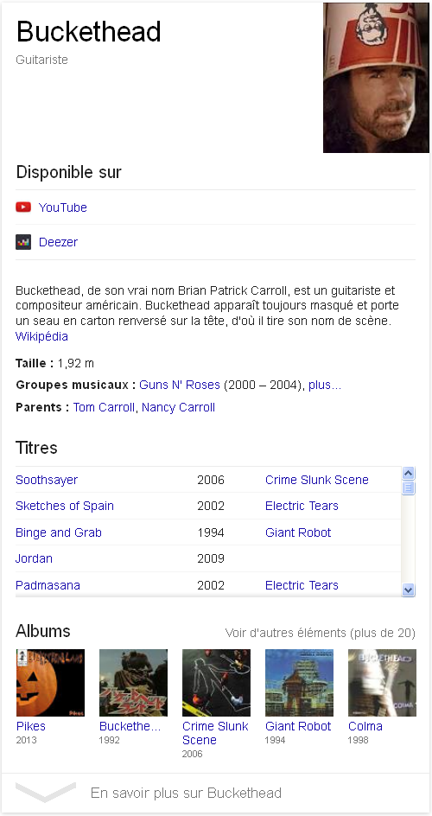Open the Pikes album pumpkin cover
Image resolution: width=432 pixels, height=816 pixels.
(x=50, y=683)
